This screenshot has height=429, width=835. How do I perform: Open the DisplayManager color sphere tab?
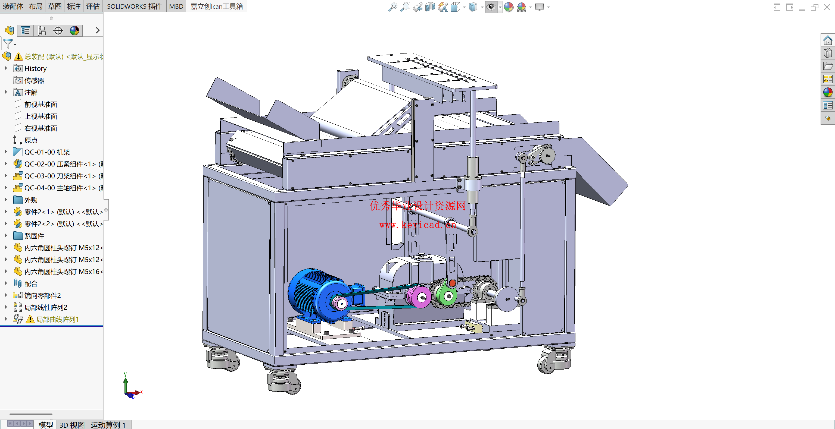(x=74, y=30)
